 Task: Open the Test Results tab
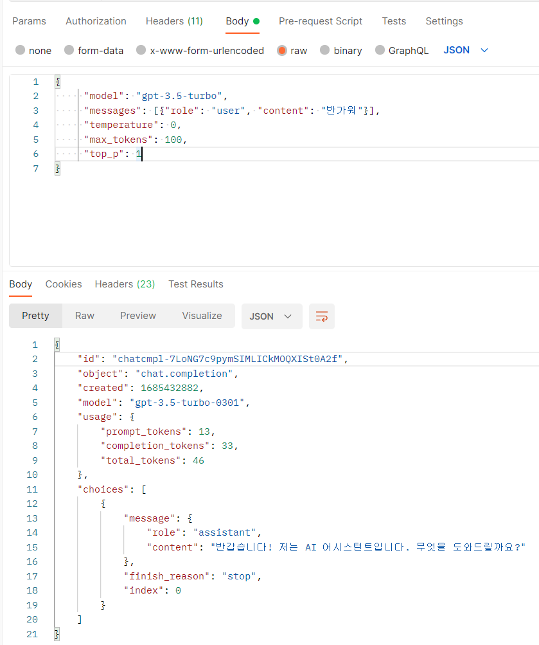196,284
